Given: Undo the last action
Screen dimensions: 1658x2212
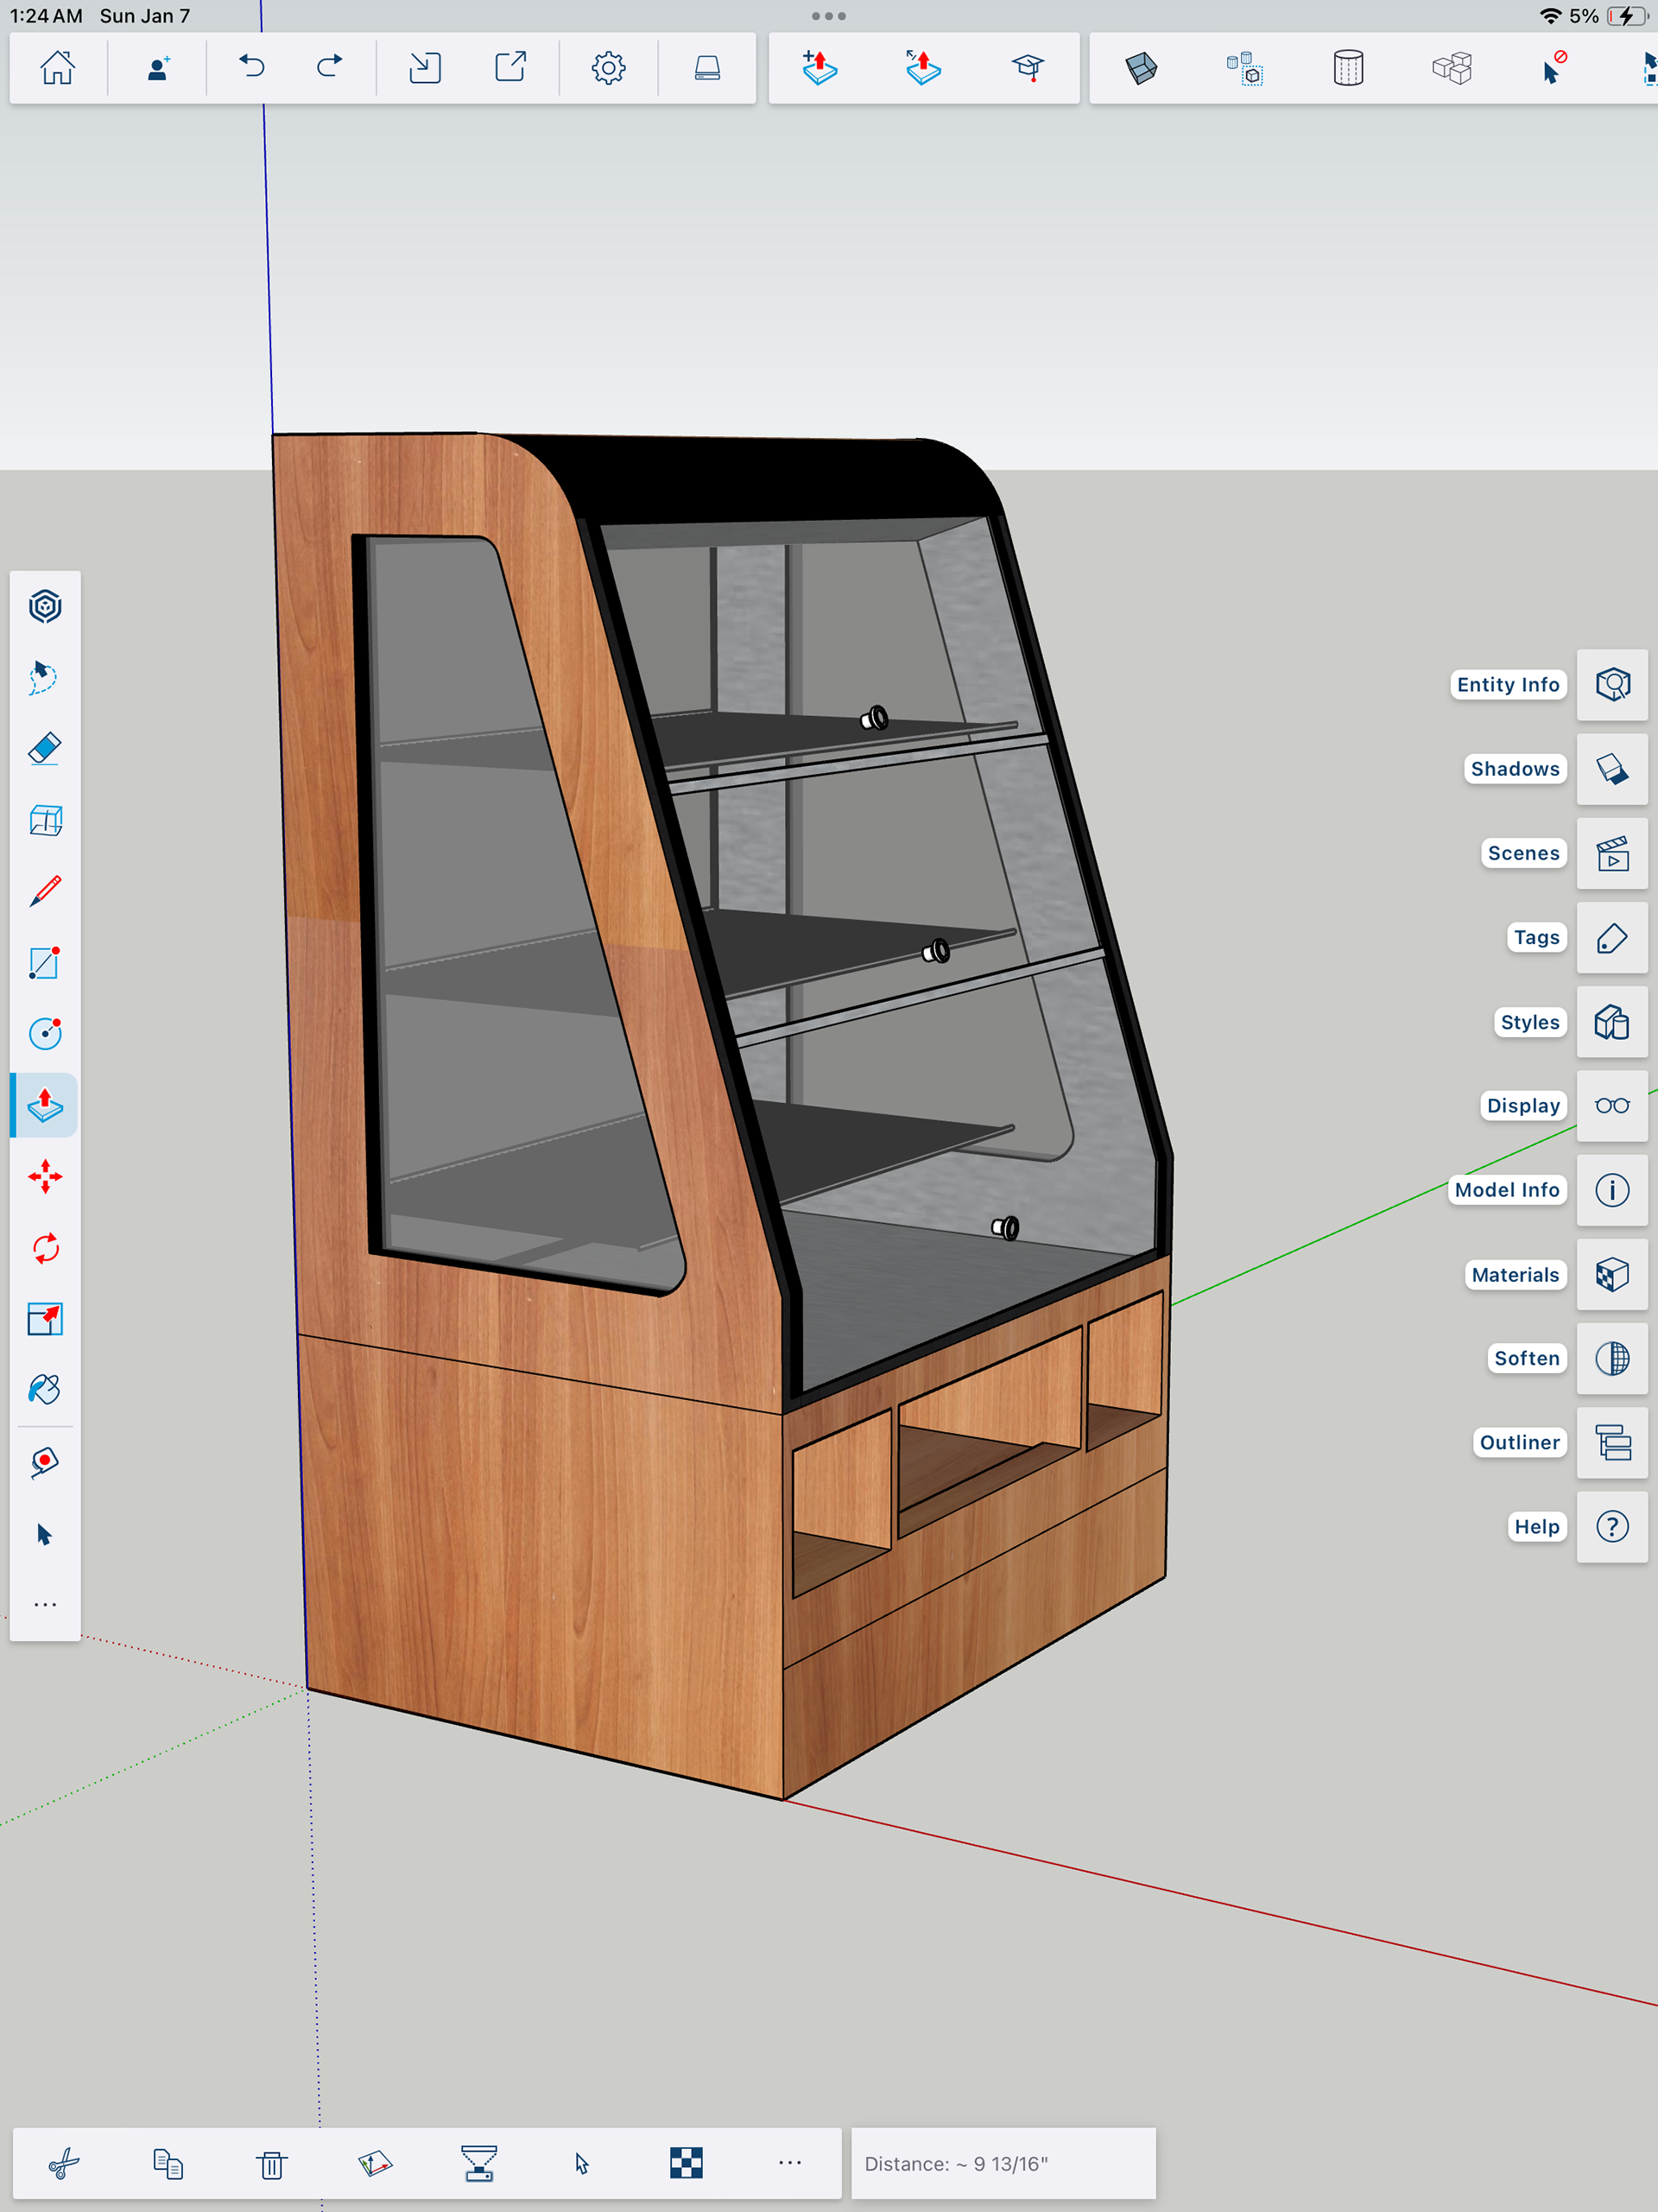Looking at the screenshot, I should click(x=252, y=67).
